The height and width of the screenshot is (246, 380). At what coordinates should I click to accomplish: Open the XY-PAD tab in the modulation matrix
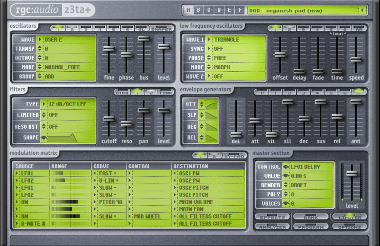click(x=234, y=156)
